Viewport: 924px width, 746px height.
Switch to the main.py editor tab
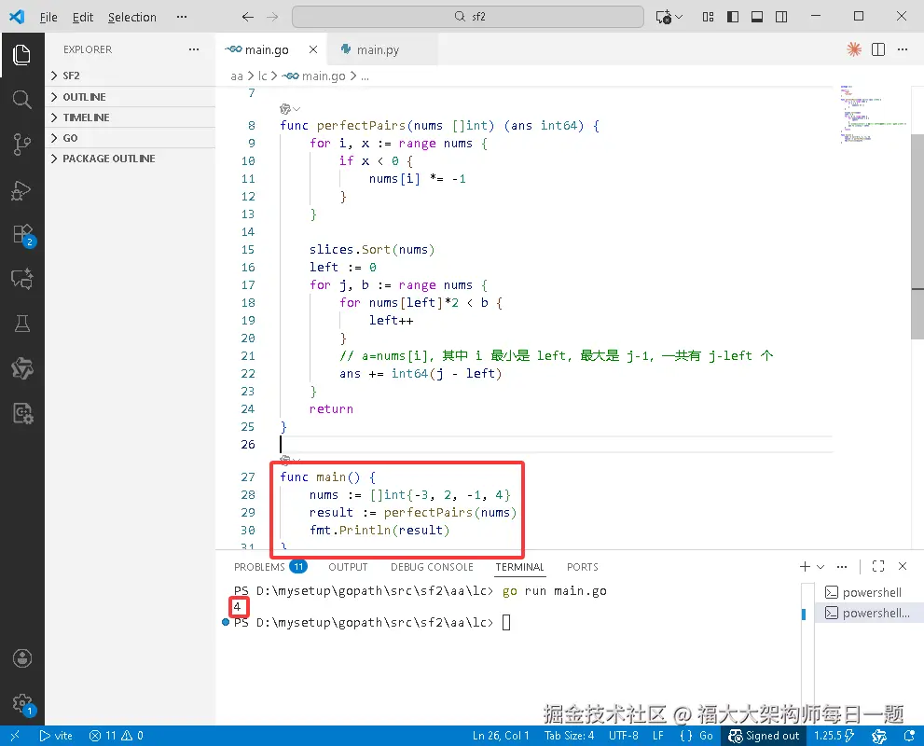click(x=377, y=49)
